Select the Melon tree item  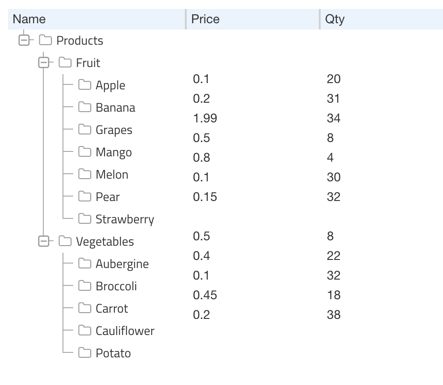tap(112, 175)
